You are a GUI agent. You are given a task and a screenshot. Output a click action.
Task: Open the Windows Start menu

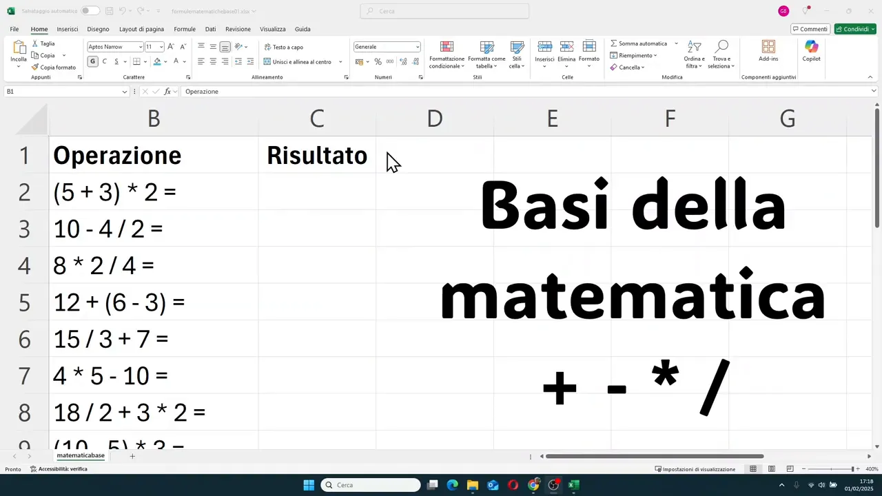click(309, 485)
